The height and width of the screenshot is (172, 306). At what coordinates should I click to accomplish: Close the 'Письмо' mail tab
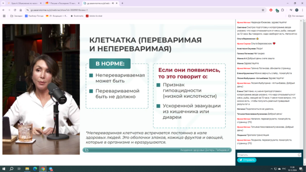click(78, 4)
